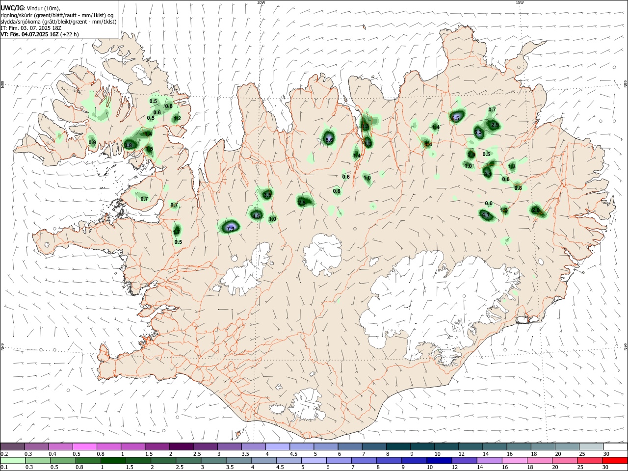Click the 0.9 value in the Westfjords
Viewport: 628px width, 471px height.
tap(92, 143)
